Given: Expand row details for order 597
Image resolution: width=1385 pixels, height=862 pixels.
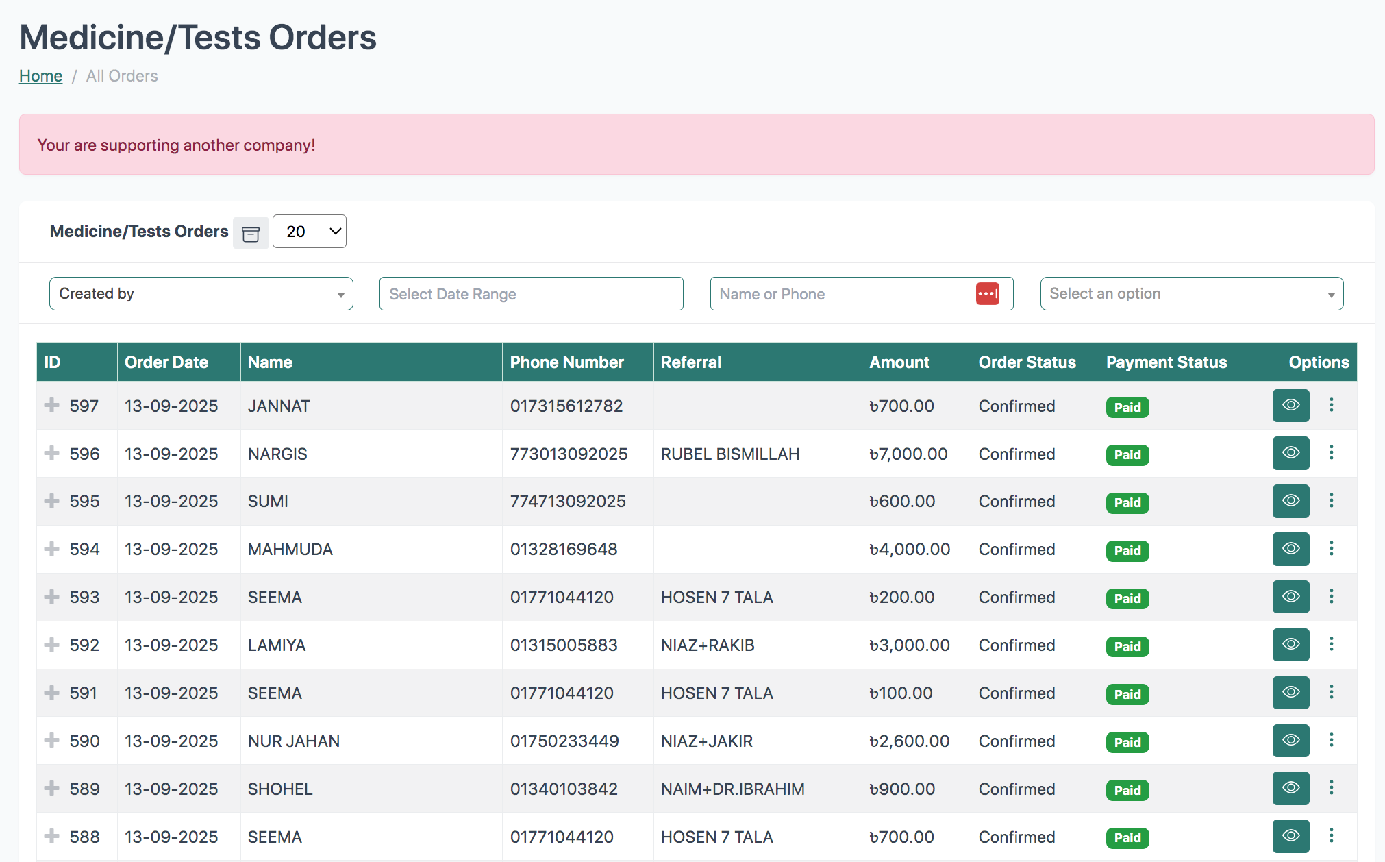Looking at the screenshot, I should coord(51,406).
